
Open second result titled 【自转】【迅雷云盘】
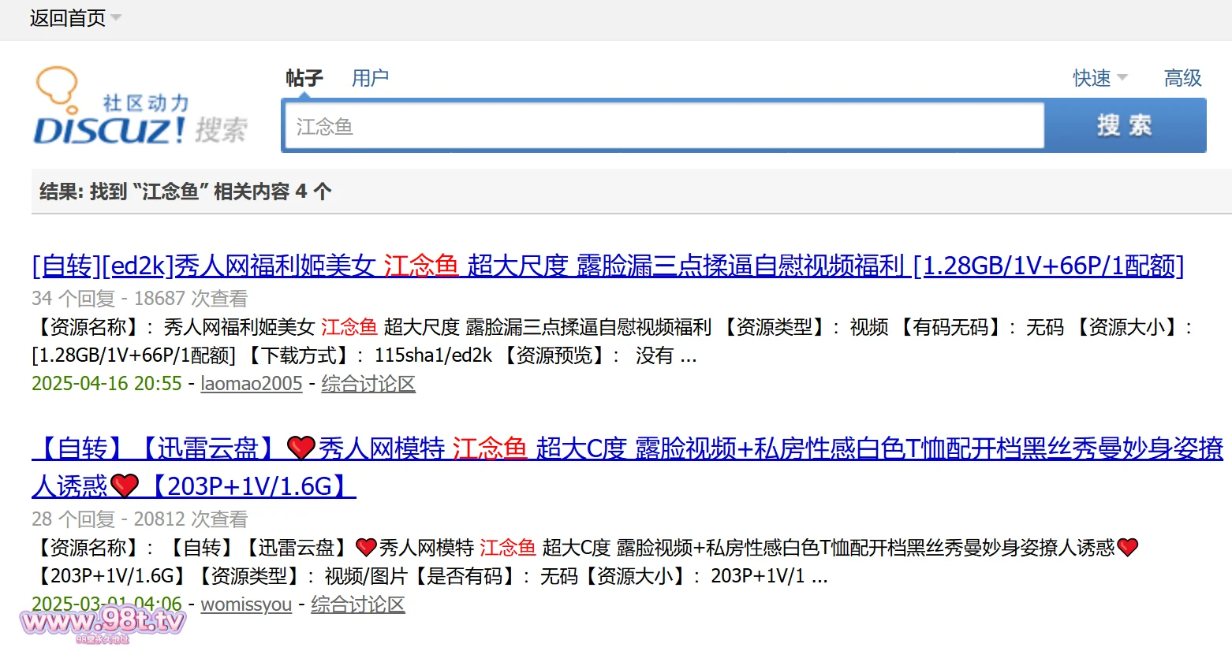click(627, 448)
